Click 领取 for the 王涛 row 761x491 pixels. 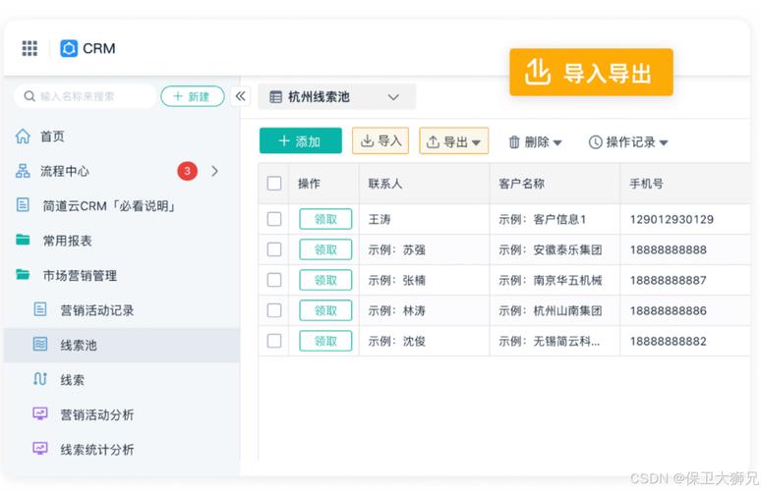325,219
